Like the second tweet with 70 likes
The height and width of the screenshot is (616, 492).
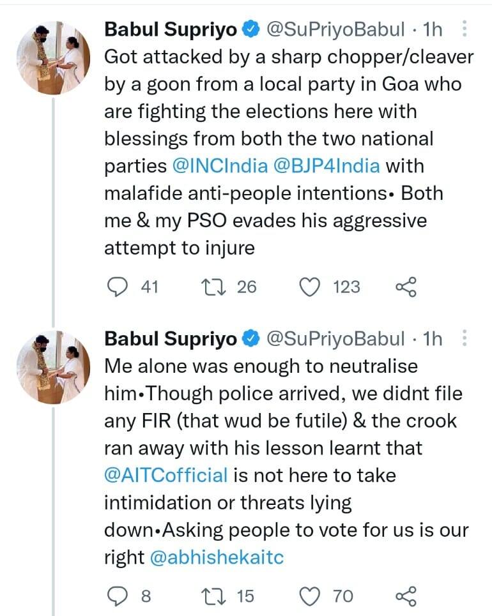[311, 596]
